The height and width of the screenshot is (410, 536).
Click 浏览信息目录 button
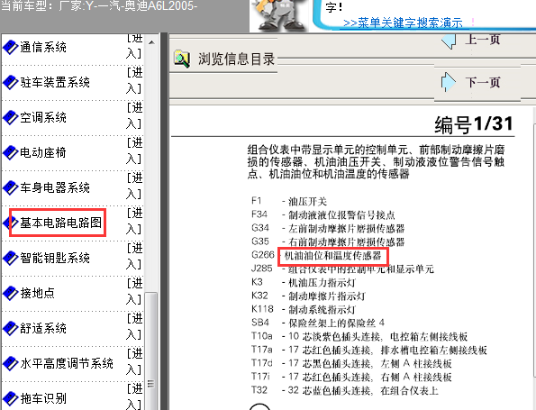[x=236, y=59]
